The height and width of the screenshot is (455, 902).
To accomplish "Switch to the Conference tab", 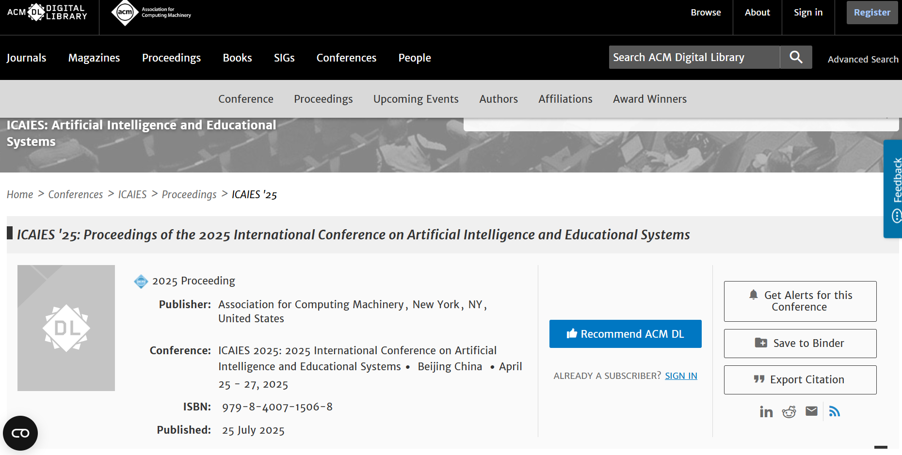I will [246, 99].
